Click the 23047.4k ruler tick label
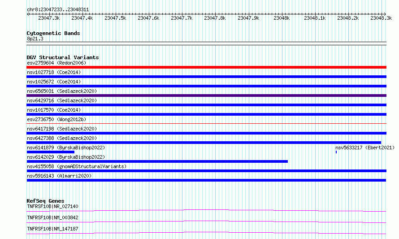Screen dimensions: 399x239 (x=82, y=18)
